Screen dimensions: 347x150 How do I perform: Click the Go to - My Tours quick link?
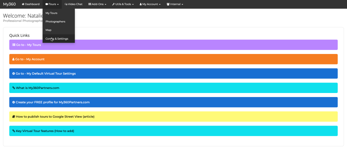(x=173, y=45)
